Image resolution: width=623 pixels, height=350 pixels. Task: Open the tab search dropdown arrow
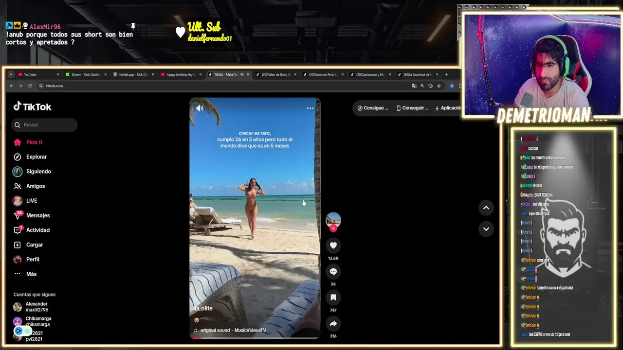coord(11,74)
